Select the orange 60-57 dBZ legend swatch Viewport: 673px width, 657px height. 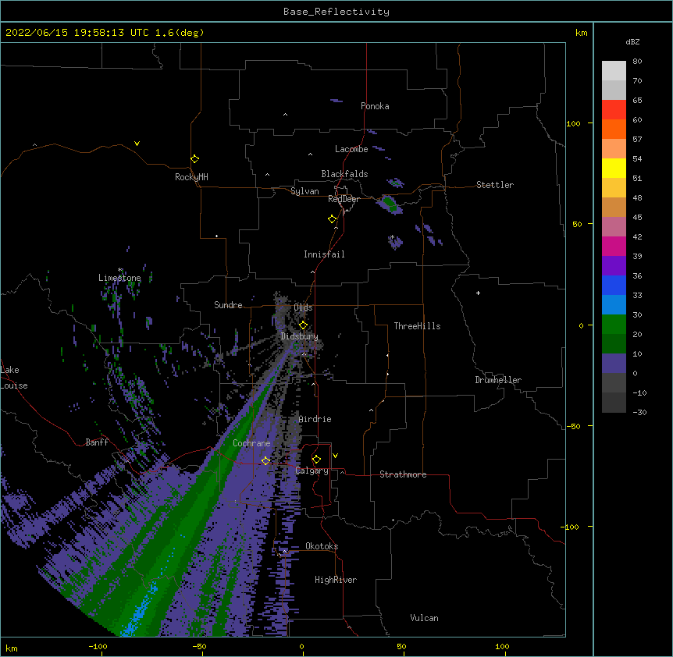[x=614, y=129]
